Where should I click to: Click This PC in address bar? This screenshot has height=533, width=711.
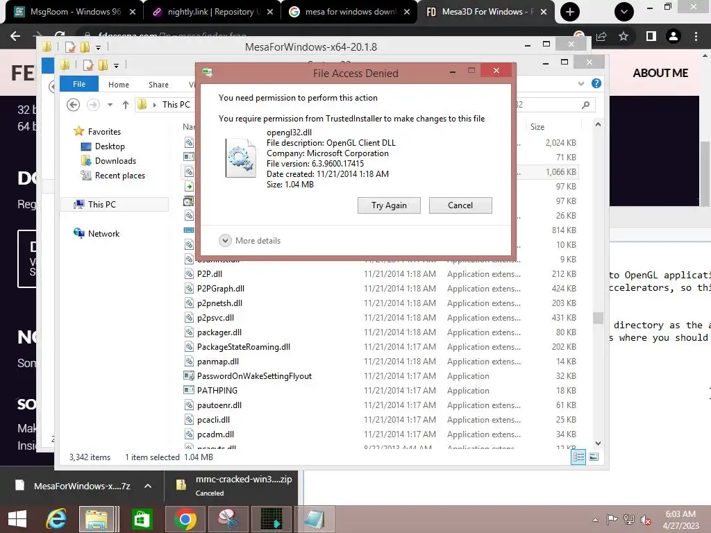click(x=176, y=105)
